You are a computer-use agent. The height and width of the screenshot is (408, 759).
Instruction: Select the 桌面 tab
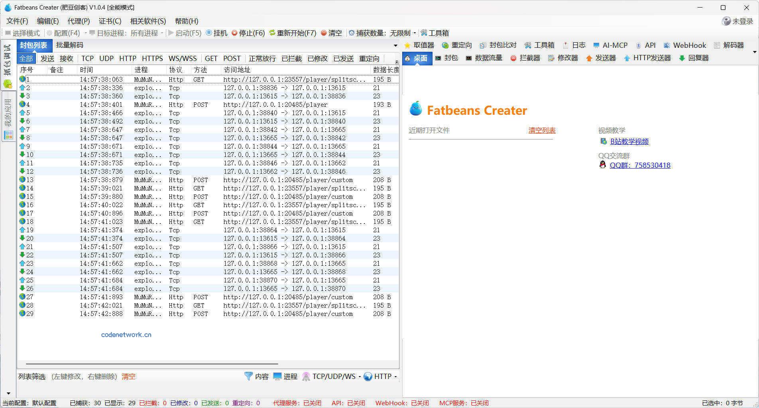(417, 58)
